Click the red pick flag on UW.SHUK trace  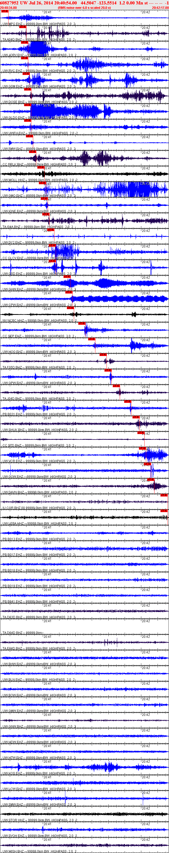pyautogui.click(x=136, y=417)
